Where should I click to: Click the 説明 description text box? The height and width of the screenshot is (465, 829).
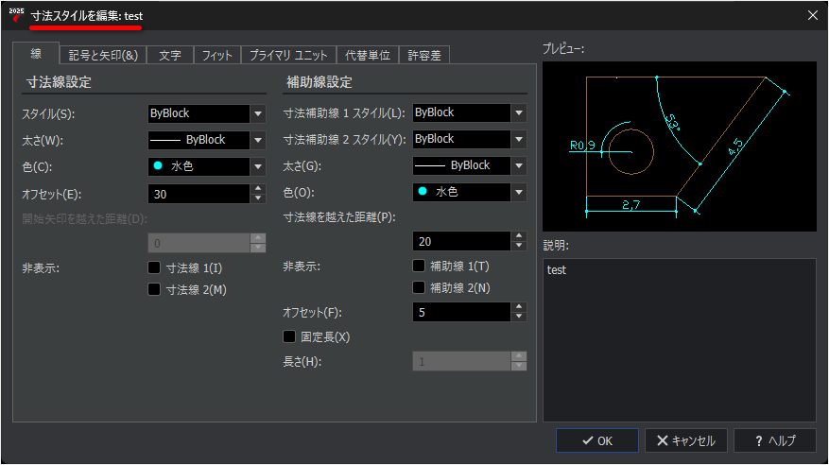(680, 339)
